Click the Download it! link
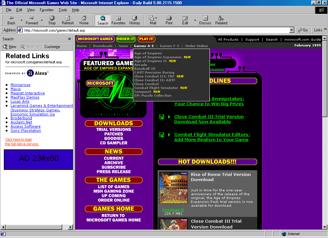This screenshot has height=238, width=328. [173, 210]
